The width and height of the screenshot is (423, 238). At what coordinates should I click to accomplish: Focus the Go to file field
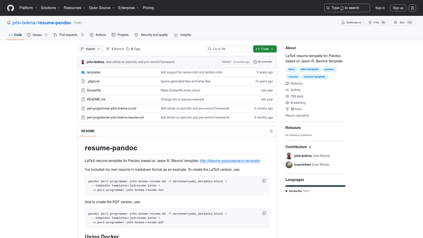228,49
